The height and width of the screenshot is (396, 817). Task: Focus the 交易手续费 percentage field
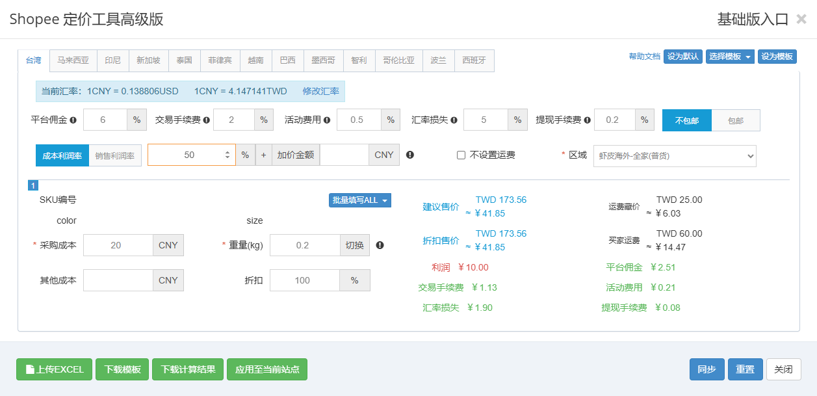(x=234, y=120)
